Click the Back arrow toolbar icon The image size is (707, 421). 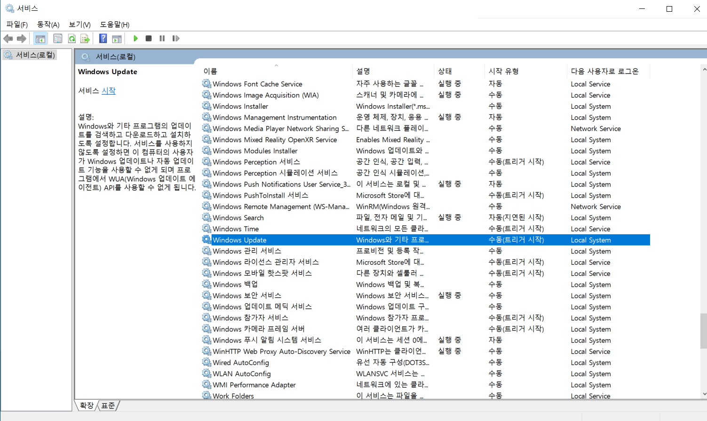pyautogui.click(x=8, y=38)
